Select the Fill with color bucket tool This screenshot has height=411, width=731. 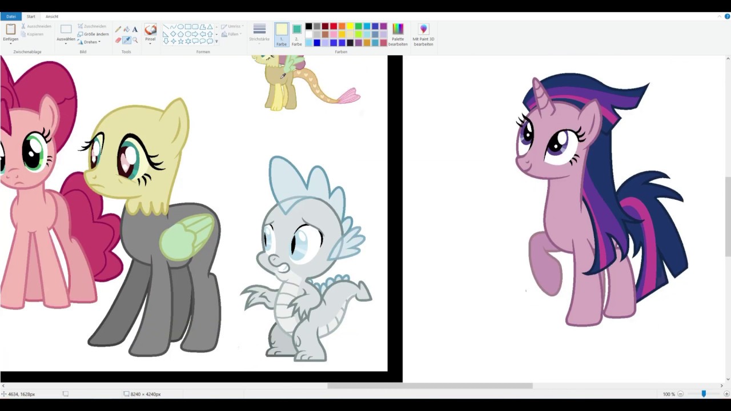127,29
